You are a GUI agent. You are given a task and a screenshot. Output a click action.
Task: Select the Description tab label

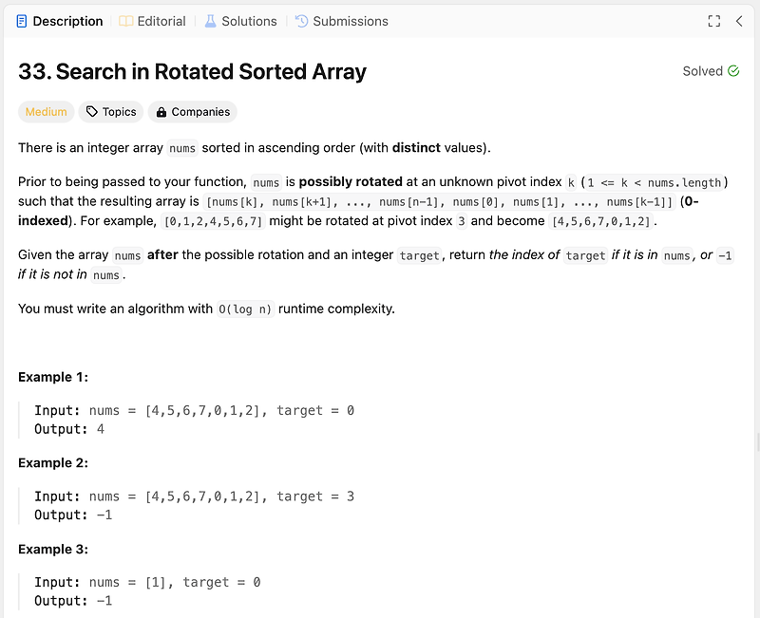coord(67,21)
